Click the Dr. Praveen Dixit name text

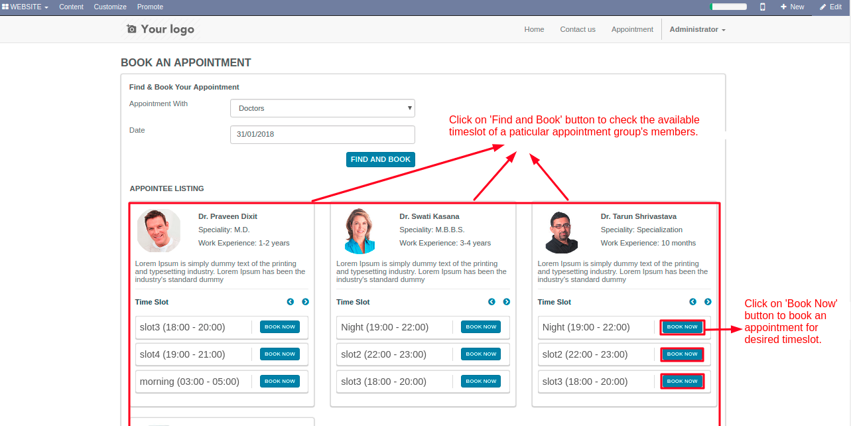(228, 216)
